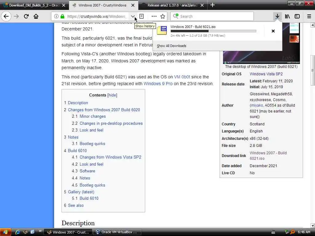315x236 pixels.
Task: Click the green secure connection padlock
Action: [62, 16]
